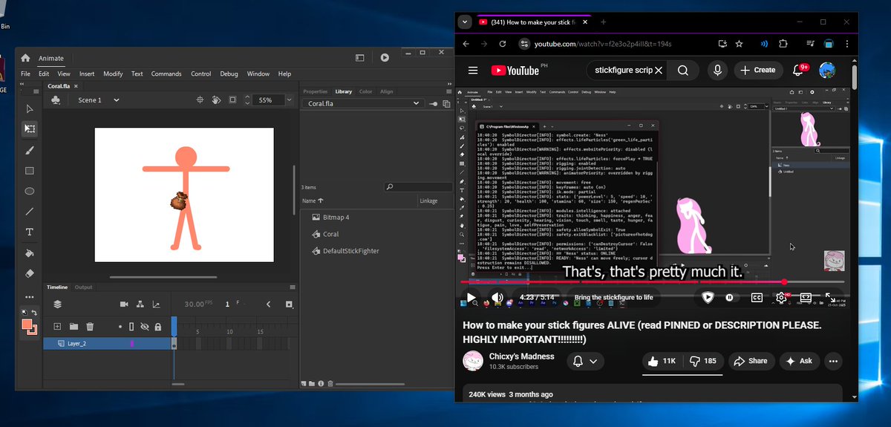
Task: Swap stroke and fill colors arrows
Action: click(x=34, y=313)
